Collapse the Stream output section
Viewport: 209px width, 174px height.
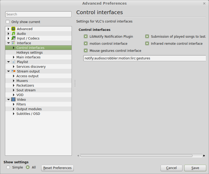pyautogui.click(x=8, y=71)
